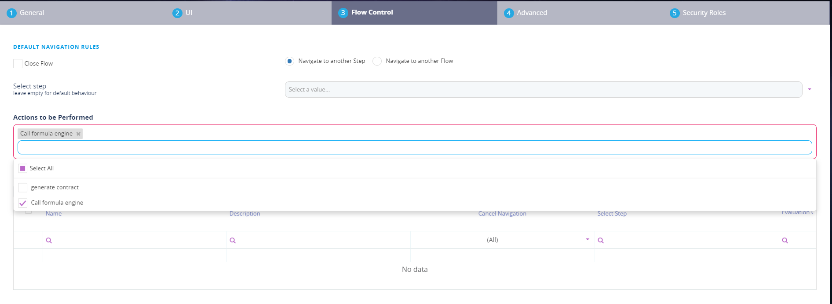Sort by the Name column header
The image size is (832, 304).
[x=54, y=214]
